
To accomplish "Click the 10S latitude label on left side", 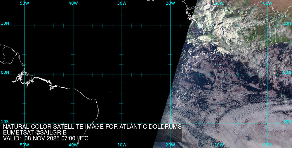I will [5, 122].
